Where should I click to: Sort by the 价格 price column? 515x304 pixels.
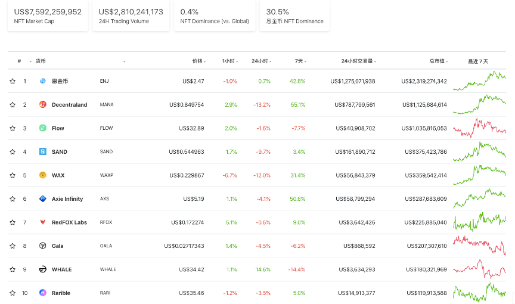click(198, 61)
